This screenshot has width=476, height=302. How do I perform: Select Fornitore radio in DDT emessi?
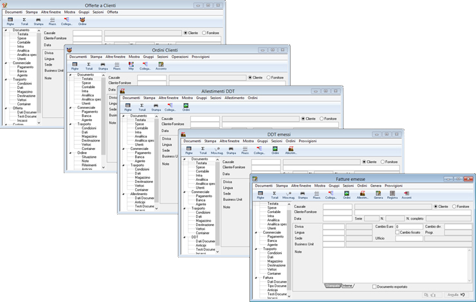pos(383,162)
